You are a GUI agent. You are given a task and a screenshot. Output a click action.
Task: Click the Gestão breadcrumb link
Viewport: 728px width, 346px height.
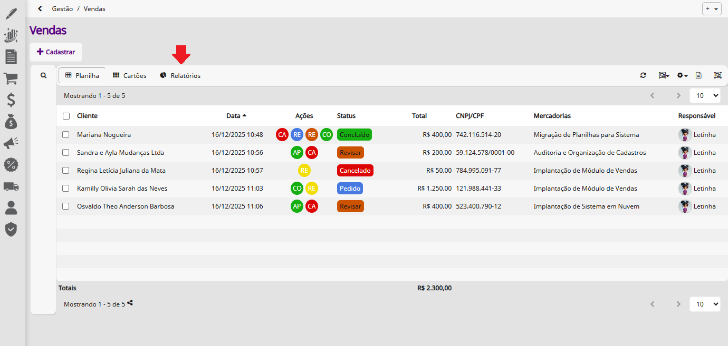[62, 9]
